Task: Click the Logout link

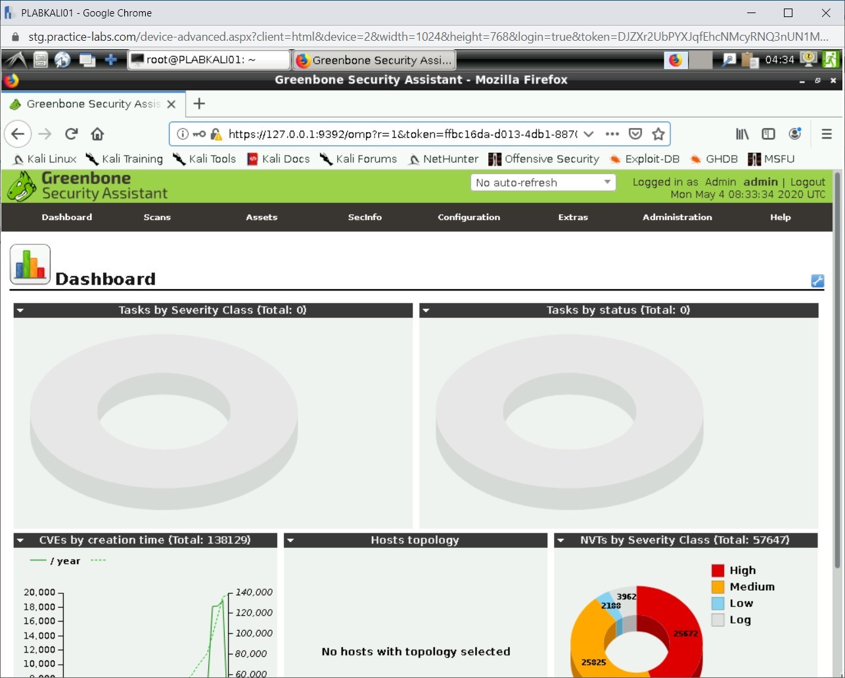Action: tap(807, 182)
